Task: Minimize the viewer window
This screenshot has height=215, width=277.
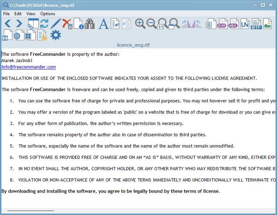Action: pyautogui.click(x=255, y=5)
